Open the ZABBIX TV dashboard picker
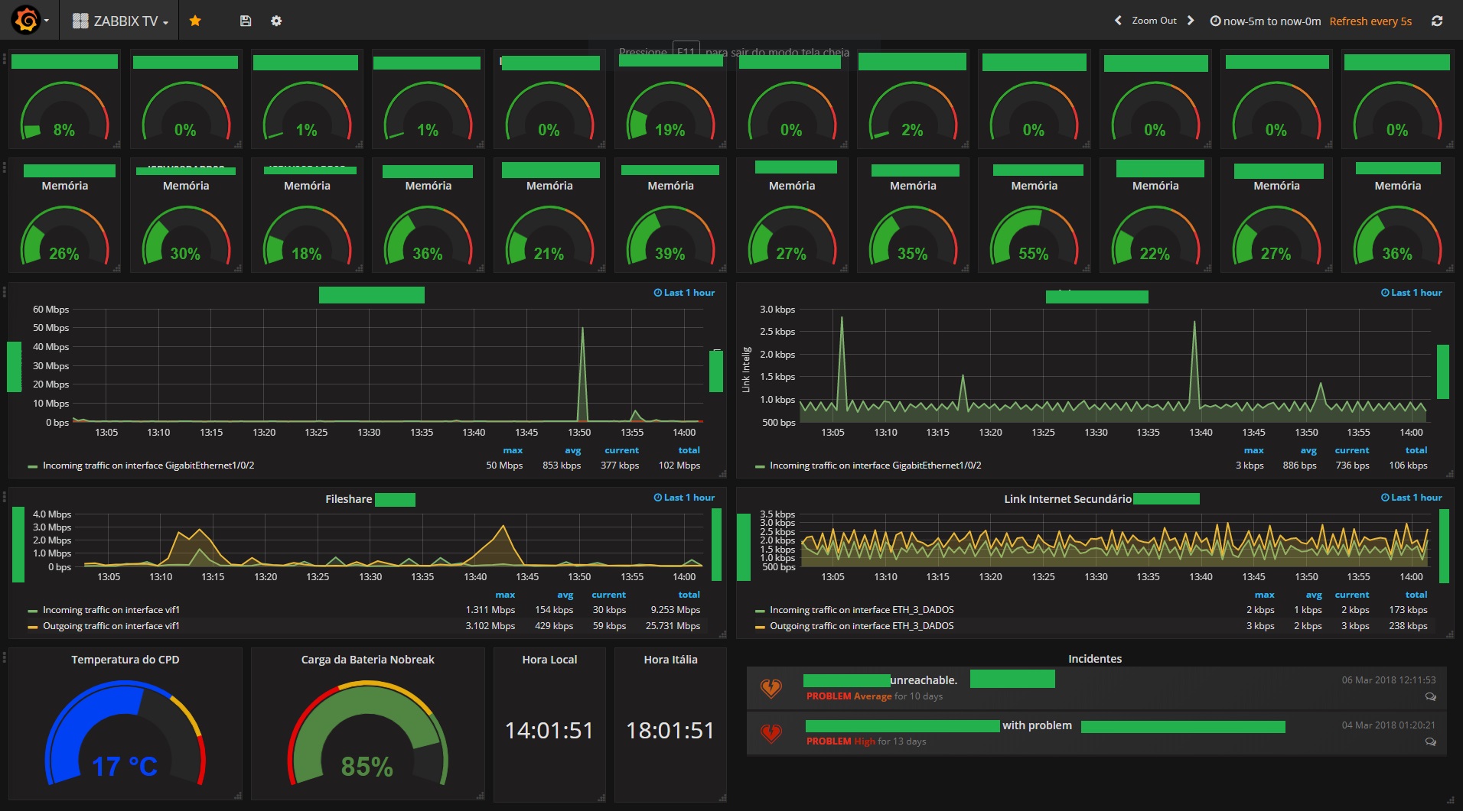Screen dimensions: 1463x811 point(120,21)
